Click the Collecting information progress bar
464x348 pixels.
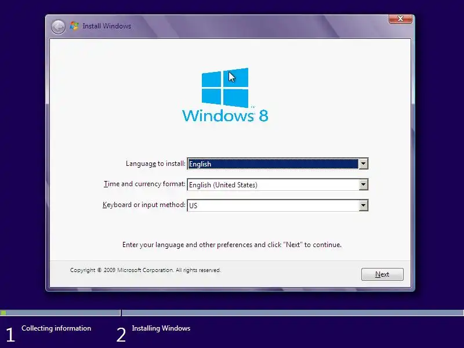[60, 313]
